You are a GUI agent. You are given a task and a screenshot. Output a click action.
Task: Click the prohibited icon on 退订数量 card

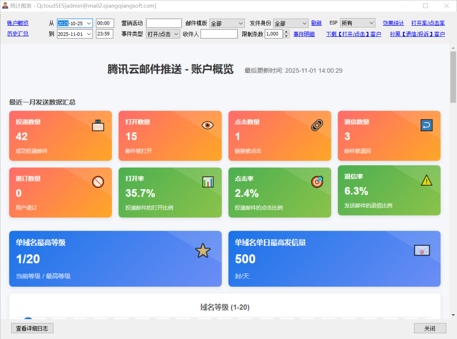pos(98,182)
